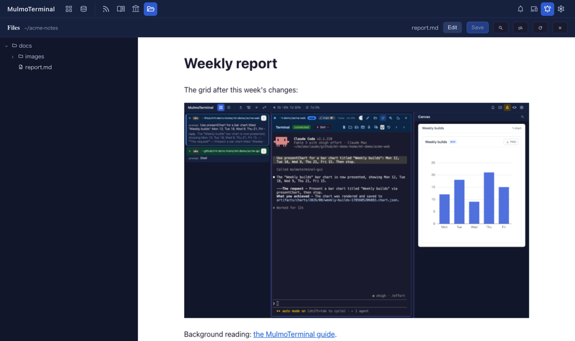575x341 pixels.
Task: Expand the images folder chevron
Action: [x=13, y=57]
